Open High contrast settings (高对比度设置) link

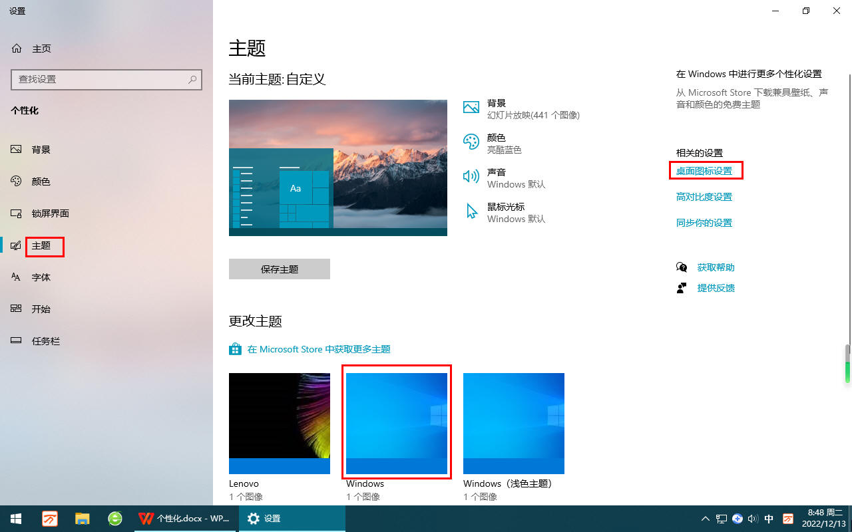704,197
